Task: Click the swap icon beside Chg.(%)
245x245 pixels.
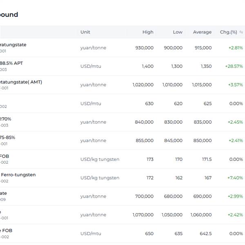Action: point(241,32)
